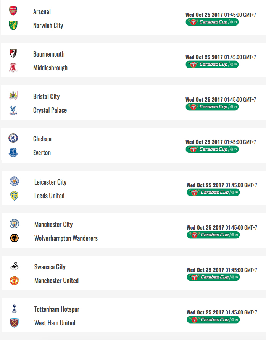
Task: Open the Crystal Palace team link
Action: (x=50, y=110)
